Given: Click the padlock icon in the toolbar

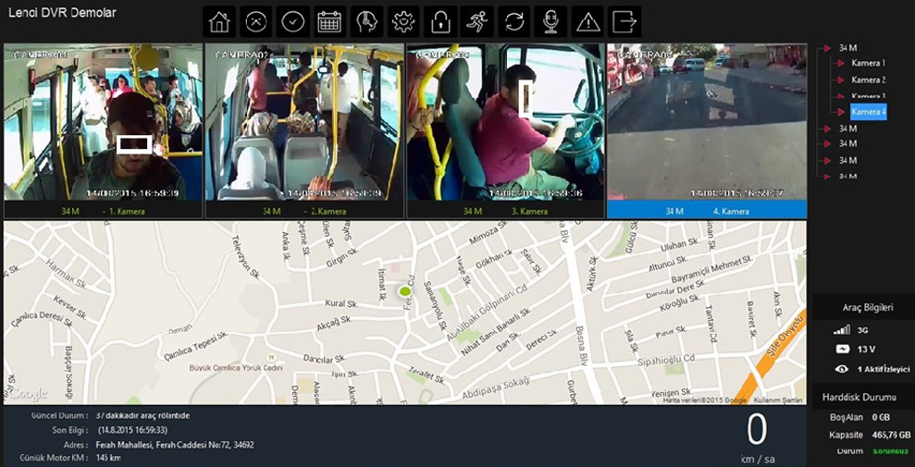Looking at the screenshot, I should point(441,21).
